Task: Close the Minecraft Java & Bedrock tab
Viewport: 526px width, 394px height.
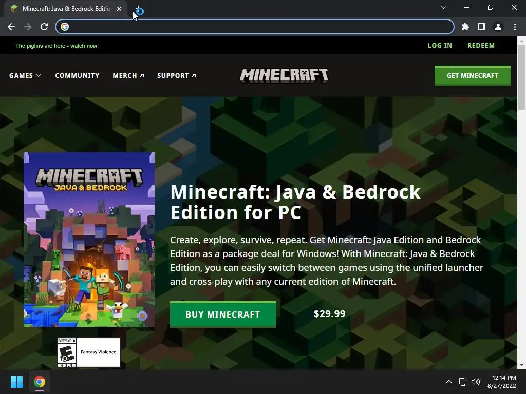Action: pyautogui.click(x=119, y=9)
